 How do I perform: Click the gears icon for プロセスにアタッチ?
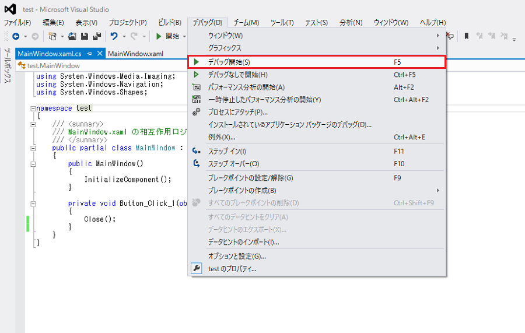pyautogui.click(x=197, y=112)
